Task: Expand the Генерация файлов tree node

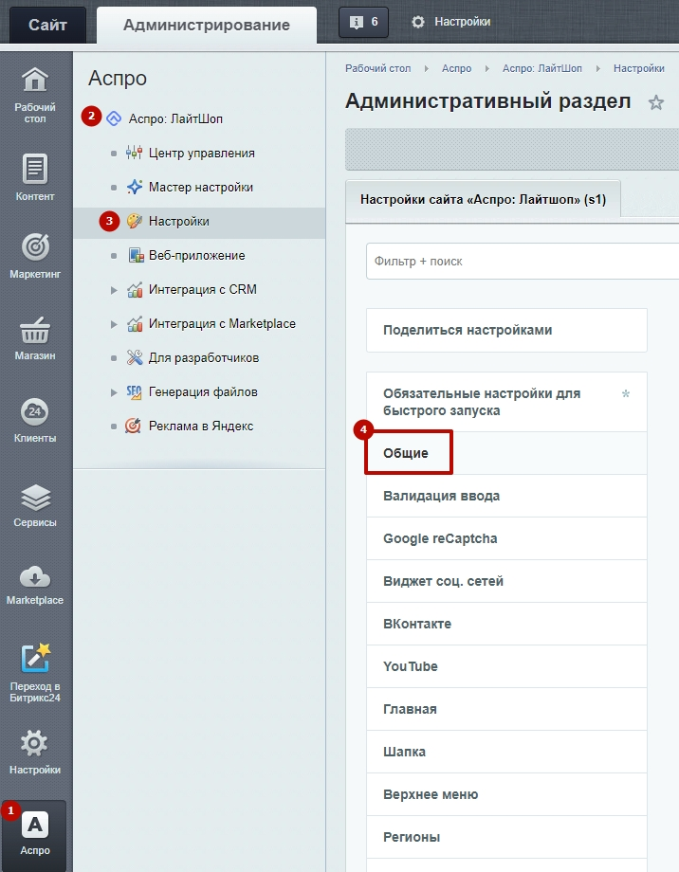Action: 114,392
